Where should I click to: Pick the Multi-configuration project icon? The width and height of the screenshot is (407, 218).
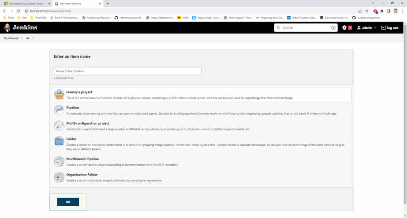point(59,125)
